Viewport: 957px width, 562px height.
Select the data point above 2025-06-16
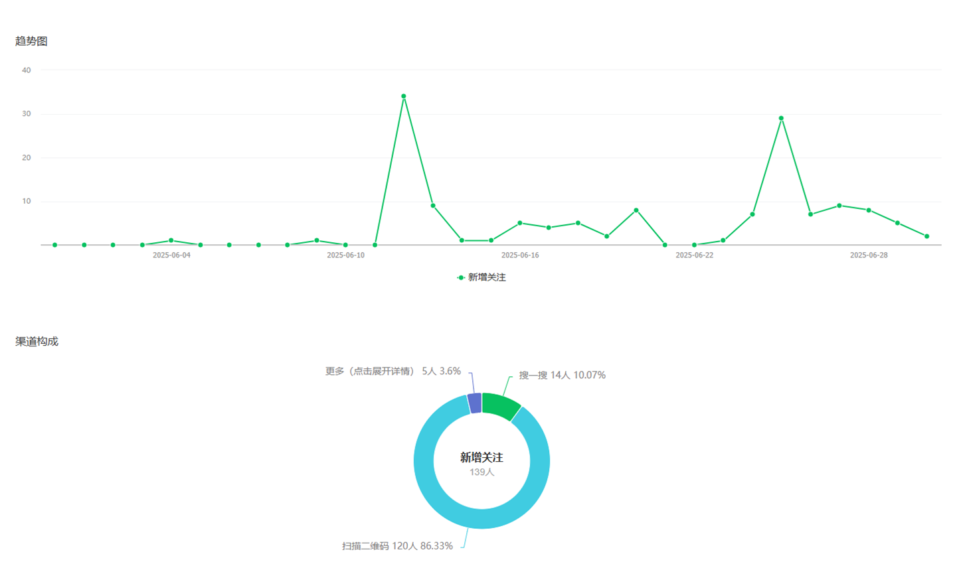[x=520, y=223]
